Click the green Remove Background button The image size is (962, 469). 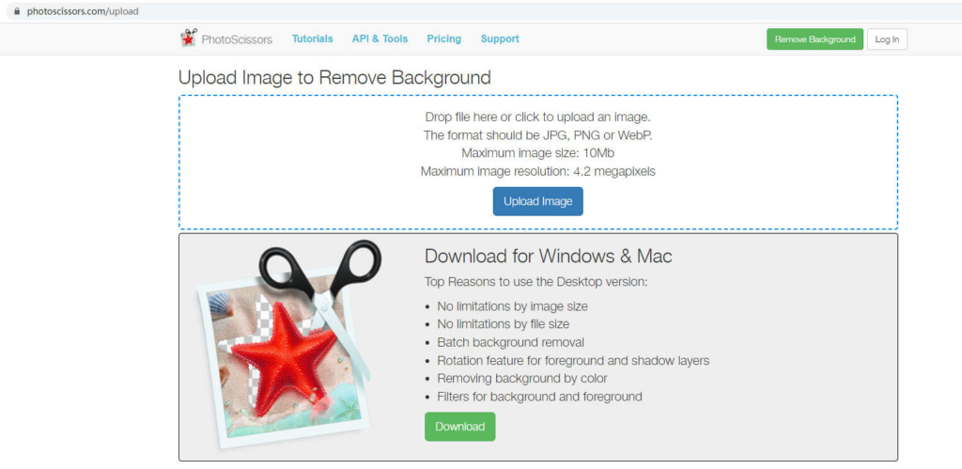pos(815,39)
